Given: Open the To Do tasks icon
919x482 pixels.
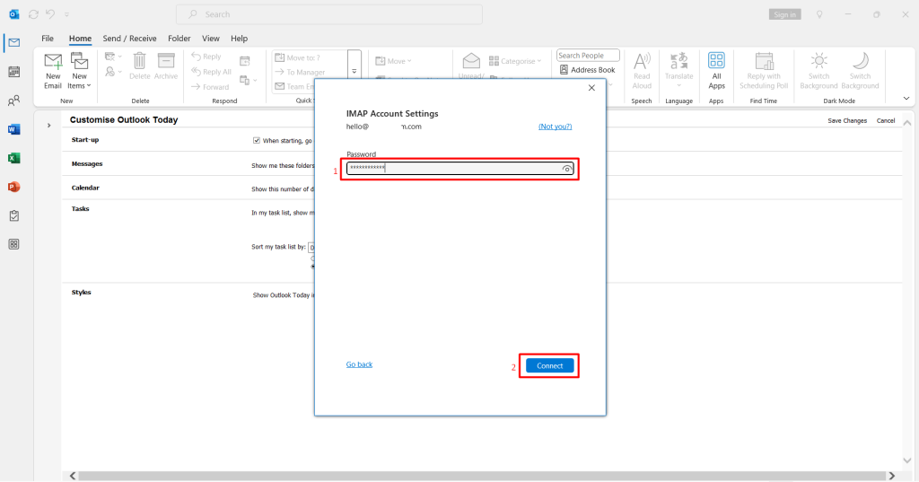Looking at the screenshot, I should tap(14, 215).
